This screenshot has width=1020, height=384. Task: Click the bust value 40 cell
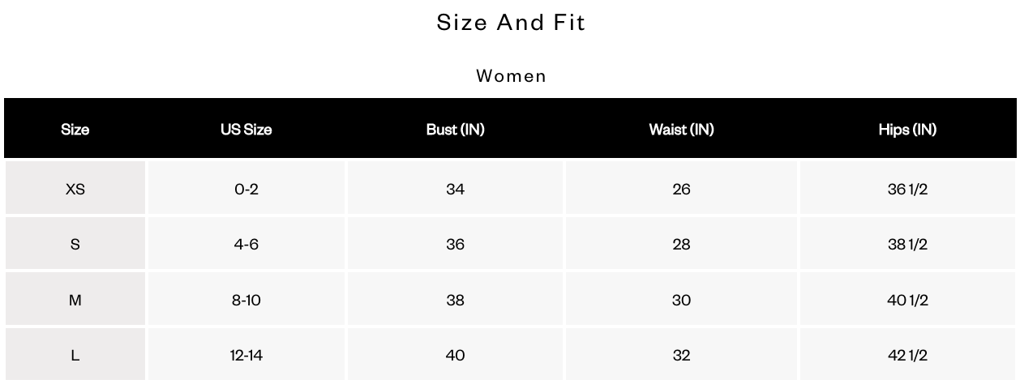click(x=455, y=355)
